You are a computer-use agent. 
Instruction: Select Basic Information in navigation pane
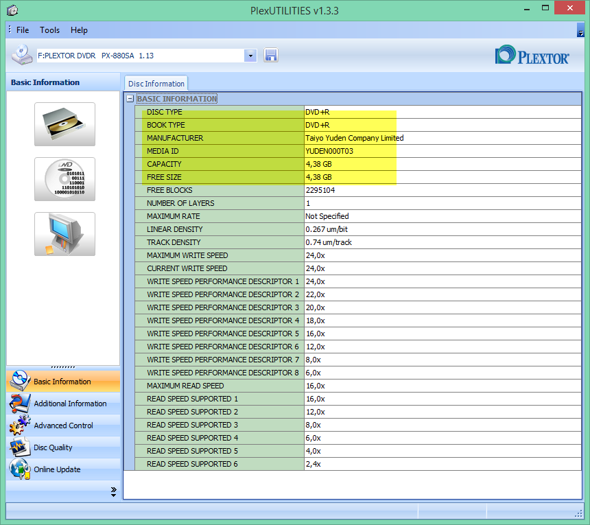click(63, 382)
